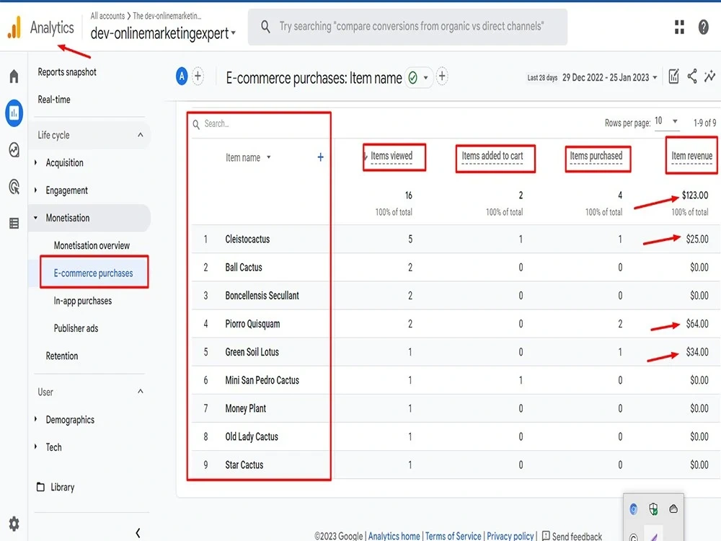Click the Piorro Quisquam row name

click(x=252, y=323)
